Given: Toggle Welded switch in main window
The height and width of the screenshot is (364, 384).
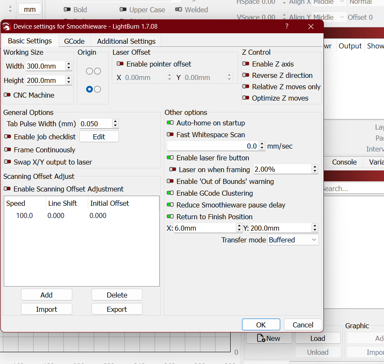Looking at the screenshot, I should 179,10.
